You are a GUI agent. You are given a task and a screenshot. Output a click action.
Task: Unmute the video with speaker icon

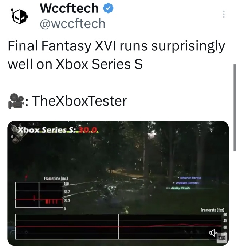(213, 233)
